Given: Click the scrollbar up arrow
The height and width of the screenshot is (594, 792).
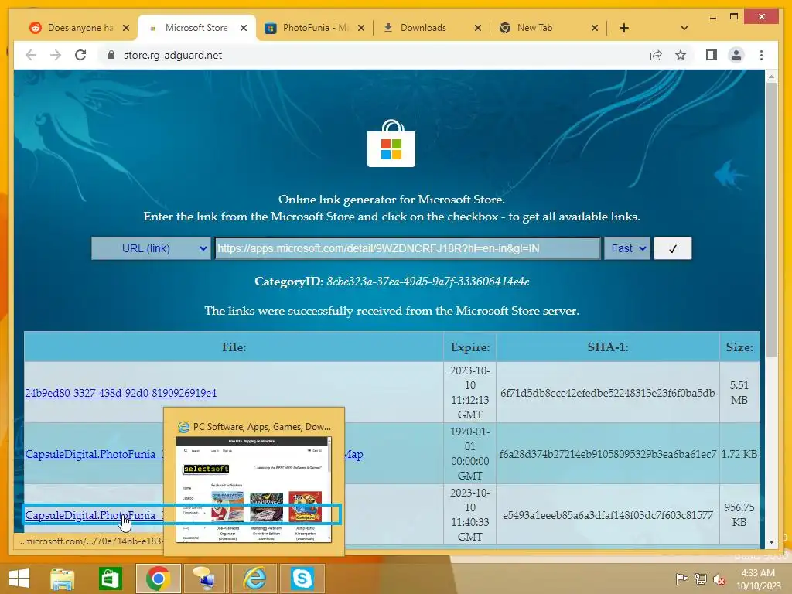Looking at the screenshot, I should pyautogui.click(x=771, y=77).
